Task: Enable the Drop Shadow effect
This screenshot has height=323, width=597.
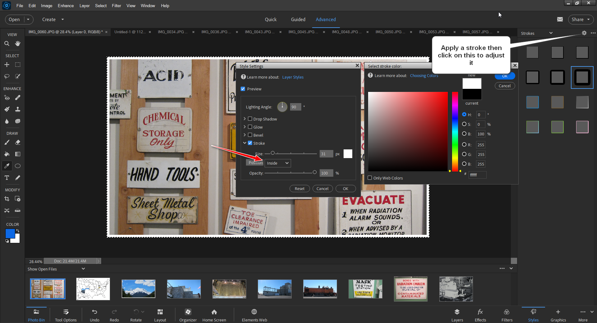Action: click(x=250, y=119)
